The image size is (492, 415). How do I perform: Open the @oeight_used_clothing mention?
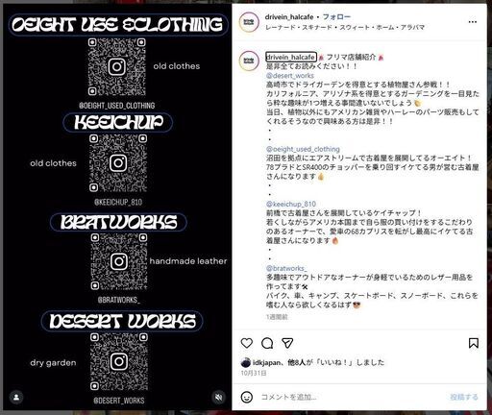pyautogui.click(x=303, y=149)
